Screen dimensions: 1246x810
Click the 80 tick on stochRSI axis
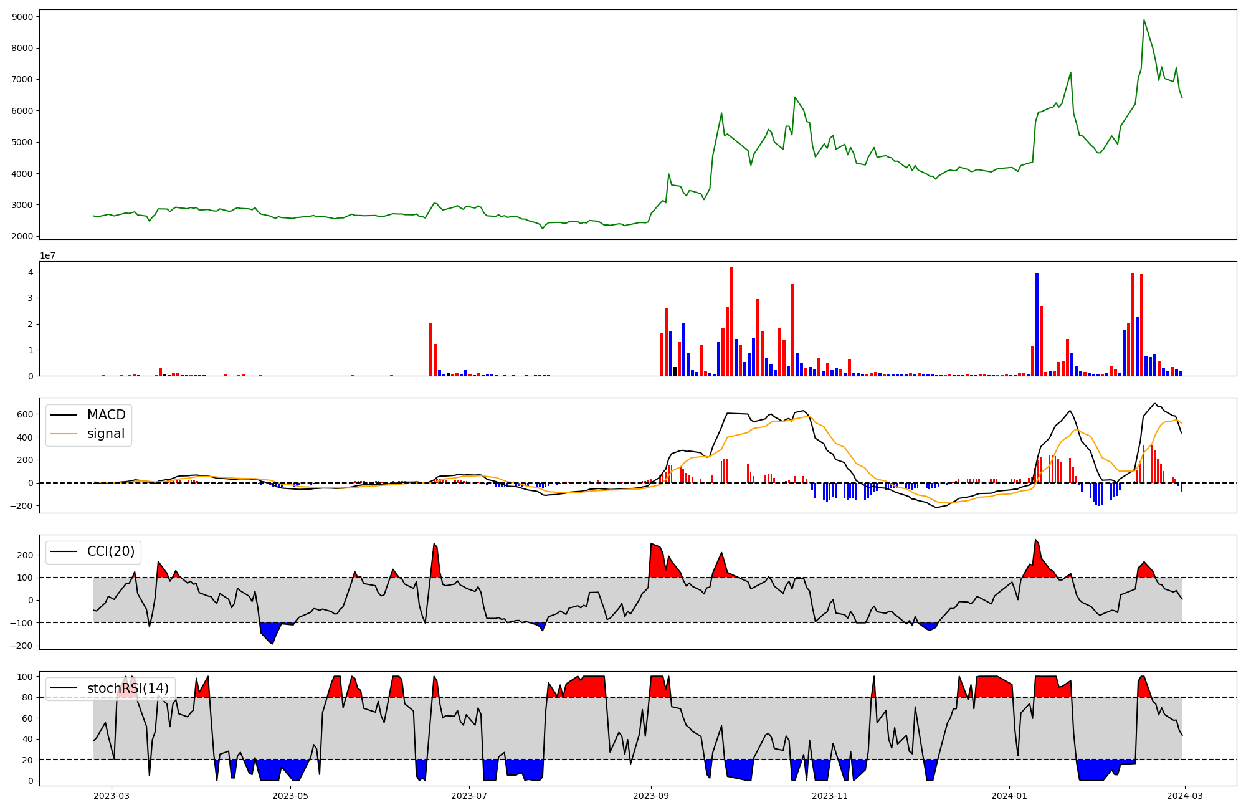26,697
